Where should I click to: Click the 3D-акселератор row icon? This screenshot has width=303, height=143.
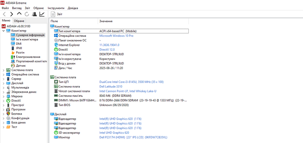pos(56,133)
